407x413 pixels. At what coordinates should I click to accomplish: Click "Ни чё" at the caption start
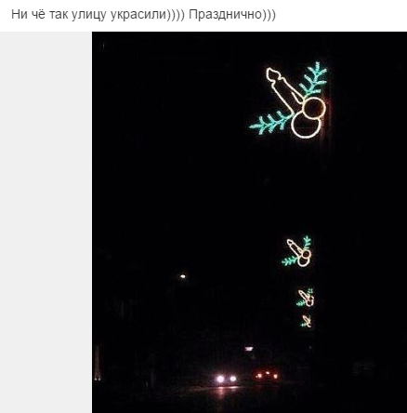click(28, 15)
